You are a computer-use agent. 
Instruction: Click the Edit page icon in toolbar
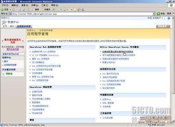pyautogui.click(x=69, y=10)
